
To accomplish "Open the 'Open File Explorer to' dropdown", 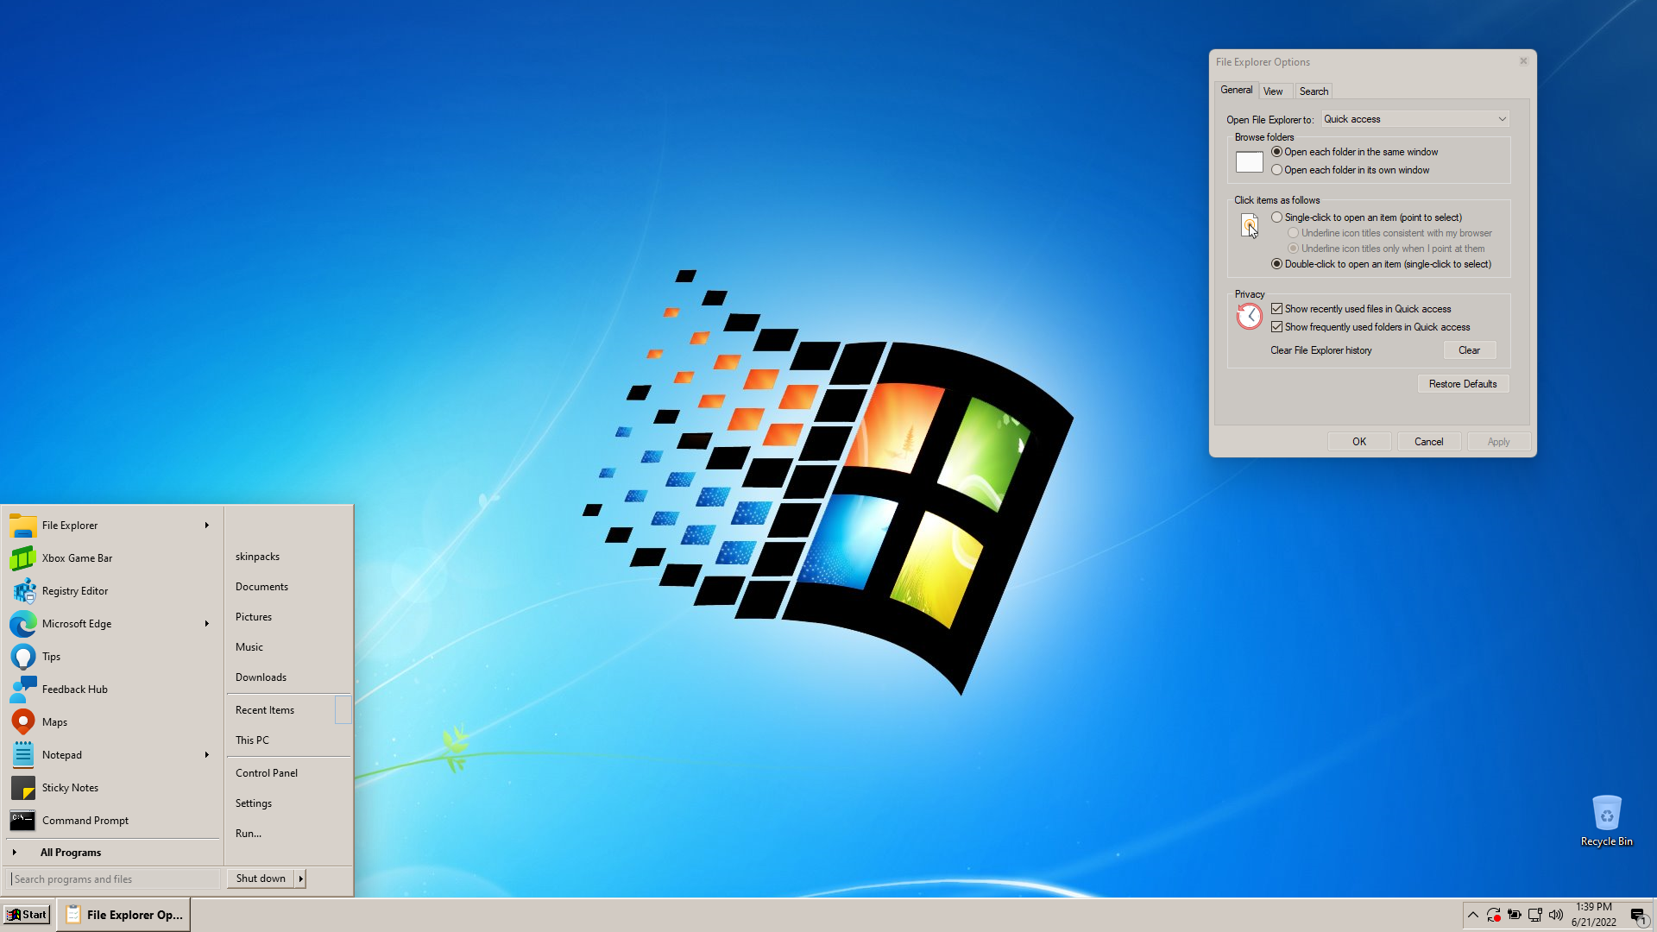I will tap(1414, 119).
